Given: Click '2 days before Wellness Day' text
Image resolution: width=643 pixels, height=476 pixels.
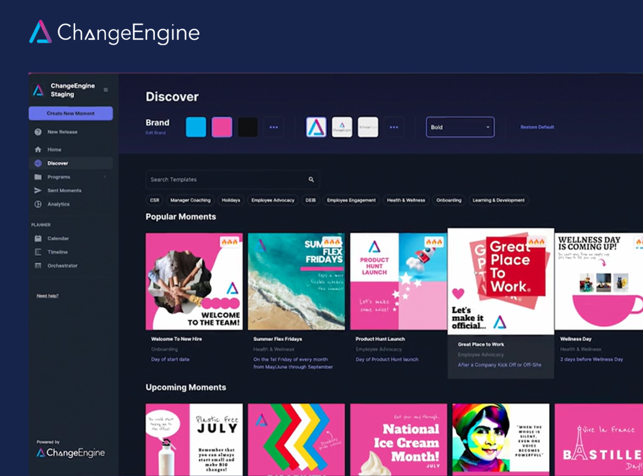Looking at the screenshot, I should click(x=591, y=359).
